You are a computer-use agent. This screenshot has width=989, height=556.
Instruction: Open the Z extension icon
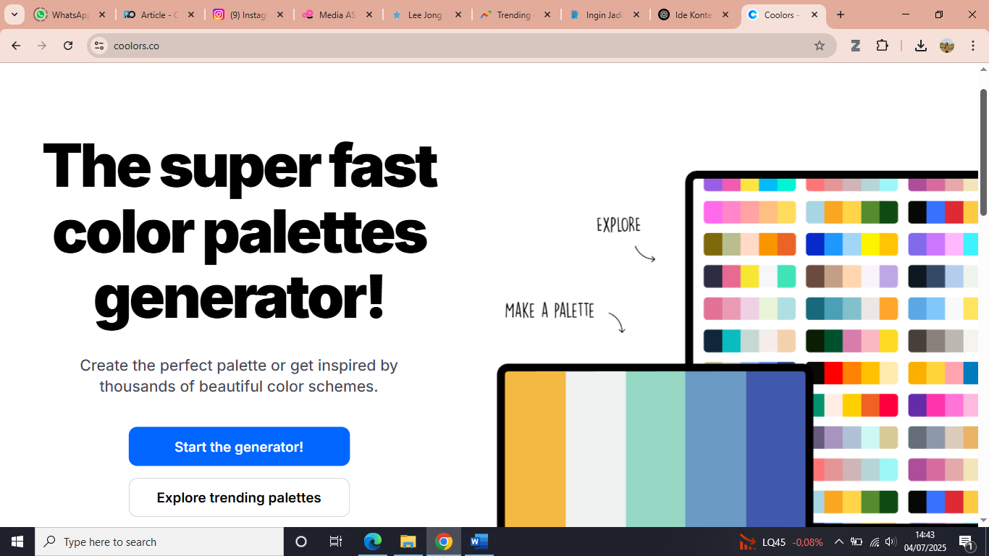tap(855, 46)
